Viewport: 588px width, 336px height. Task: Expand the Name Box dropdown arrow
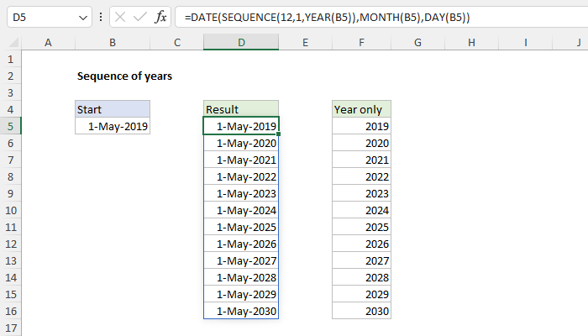[x=83, y=18]
